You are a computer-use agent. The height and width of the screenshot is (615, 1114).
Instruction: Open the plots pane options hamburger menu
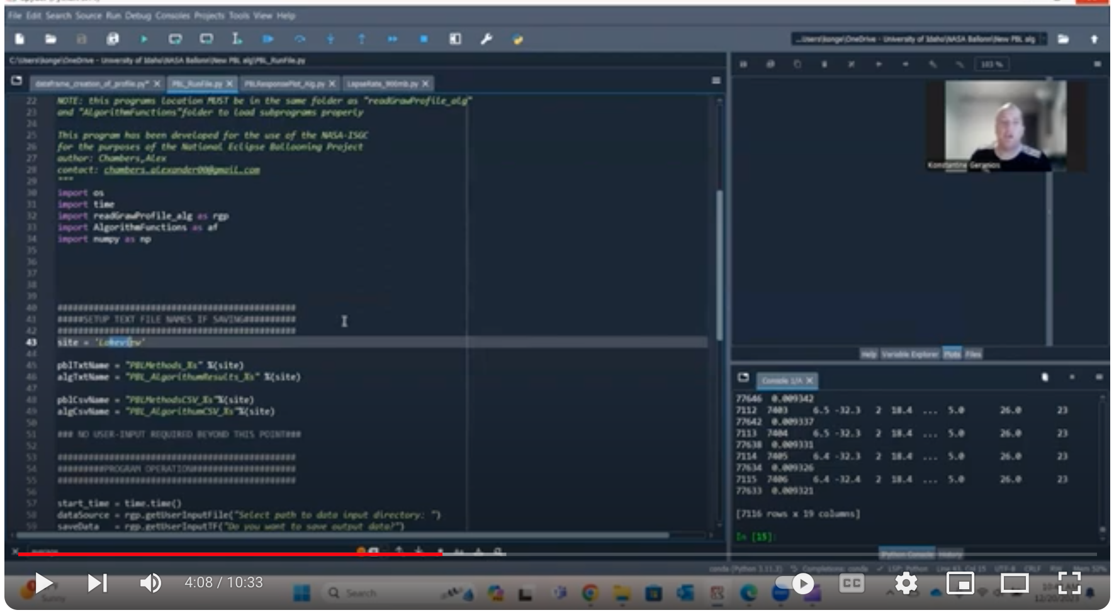(x=1097, y=64)
